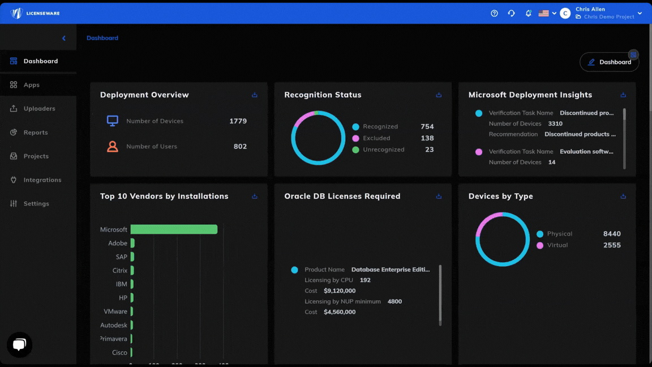The height and width of the screenshot is (367, 652).
Task: Open Apps in the sidebar
Action: [x=38, y=85]
